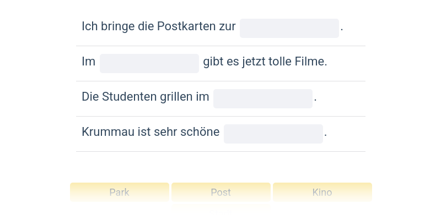
Task: Click the text "Krummau ist sehr schöne"
Action: 150,132
